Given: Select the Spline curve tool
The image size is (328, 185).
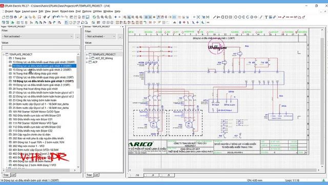Looking at the screenshot, I should tap(261, 17).
